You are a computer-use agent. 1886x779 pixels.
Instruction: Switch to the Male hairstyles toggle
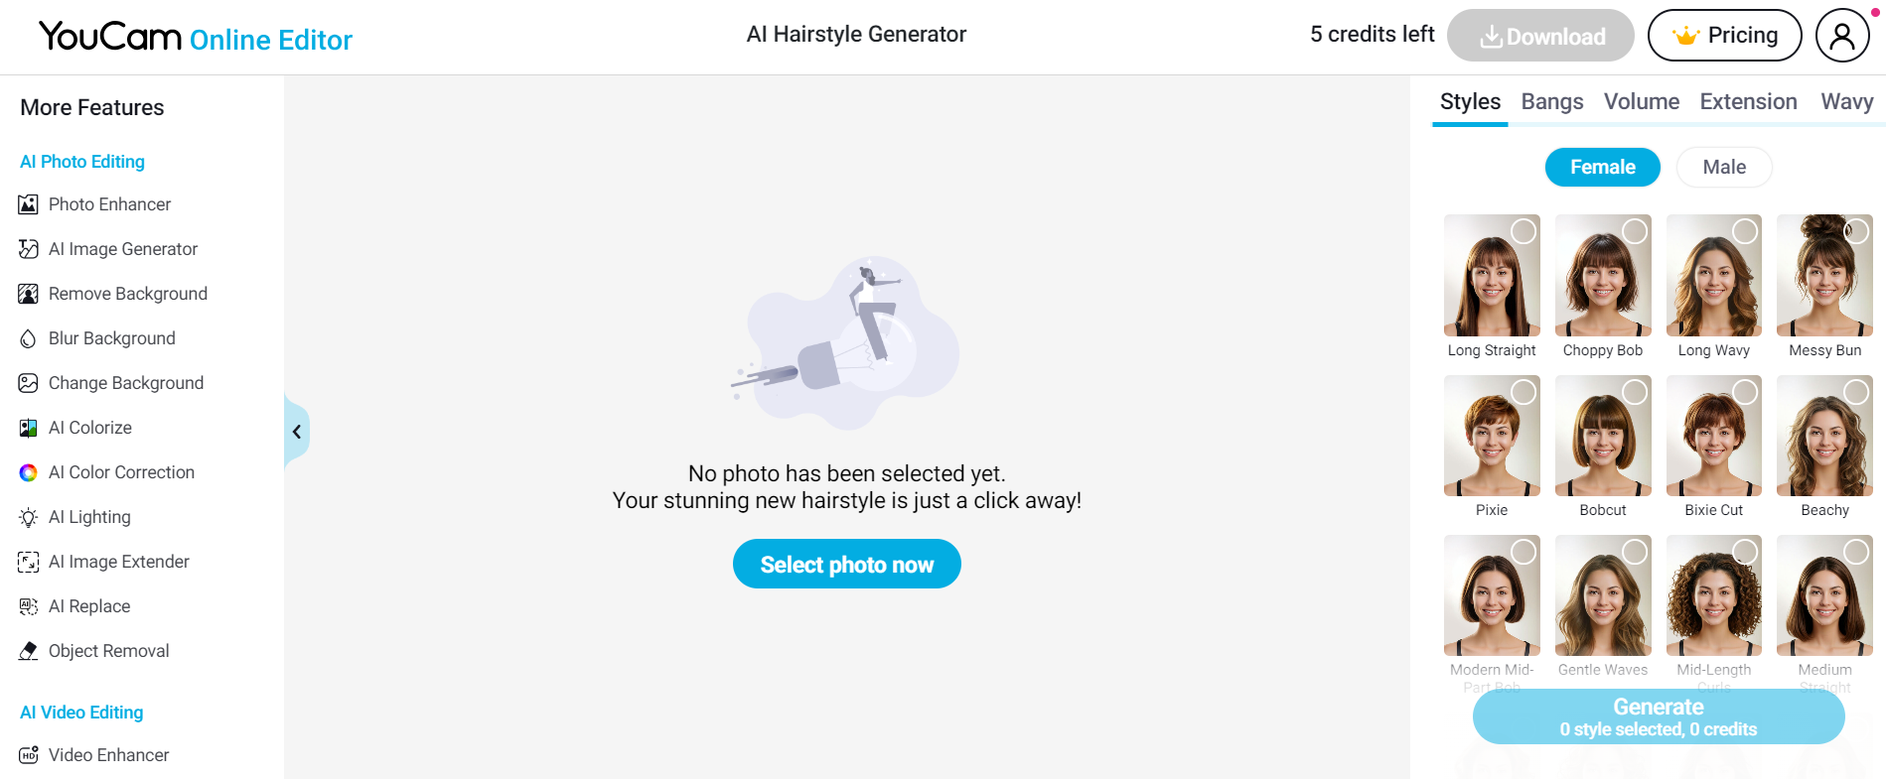pos(1724,167)
